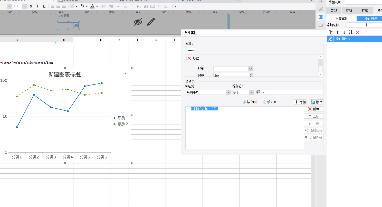Click the 下移 move down button
Viewport: 382px width, 207px height.
tap(313, 123)
